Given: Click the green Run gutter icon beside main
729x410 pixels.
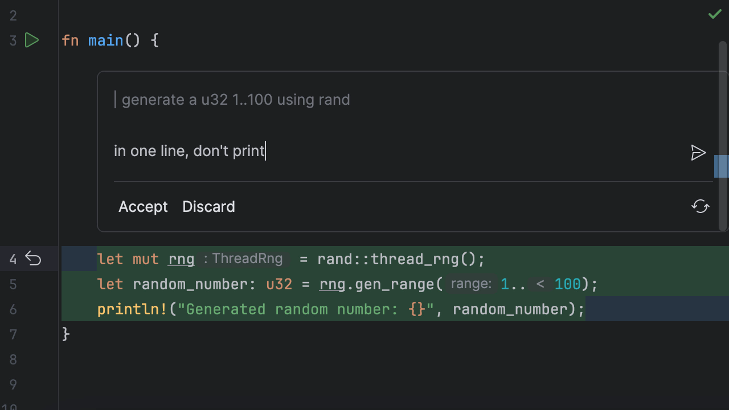Looking at the screenshot, I should (32, 40).
